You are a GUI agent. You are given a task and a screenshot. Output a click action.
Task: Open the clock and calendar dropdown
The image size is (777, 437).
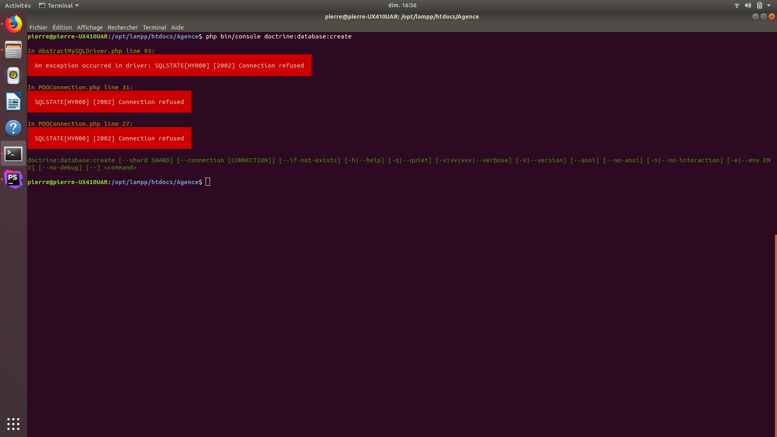(x=402, y=5)
